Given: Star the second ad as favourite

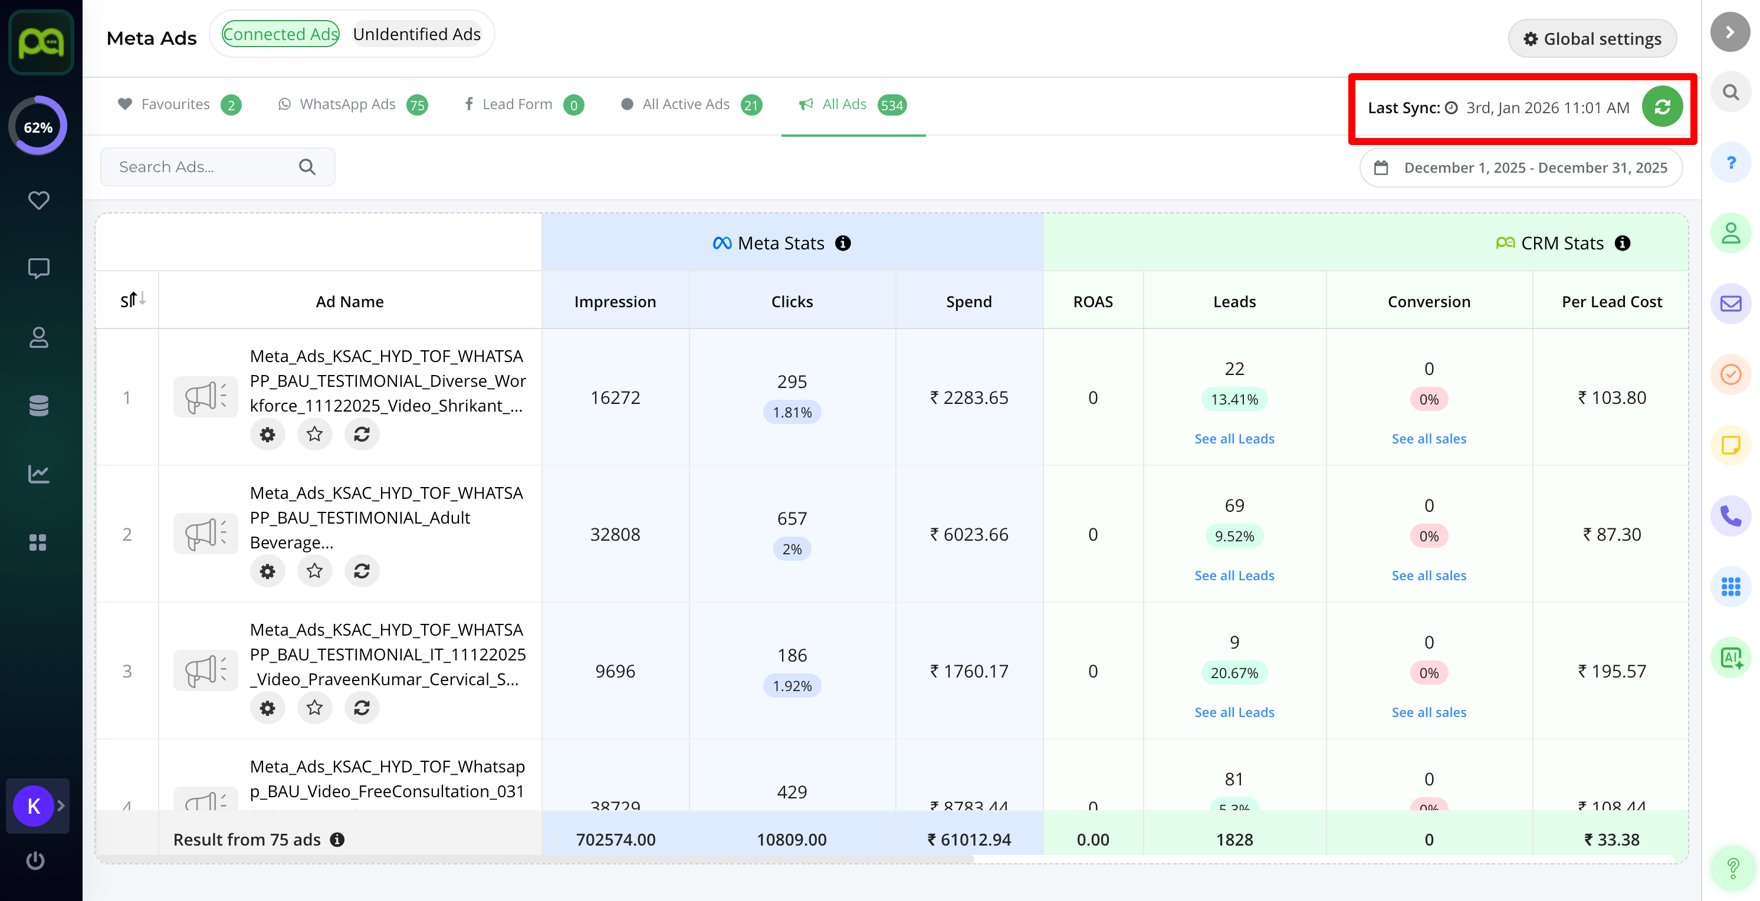Looking at the screenshot, I should pyautogui.click(x=314, y=571).
